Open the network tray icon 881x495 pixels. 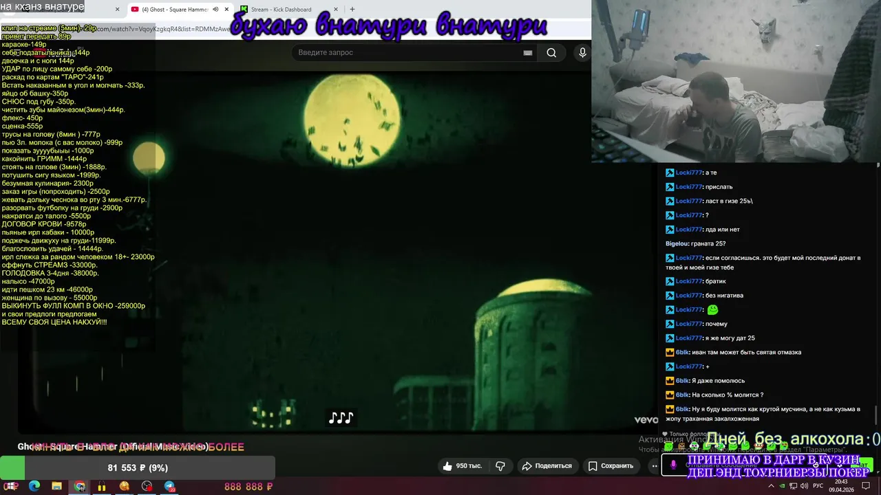[x=794, y=486]
